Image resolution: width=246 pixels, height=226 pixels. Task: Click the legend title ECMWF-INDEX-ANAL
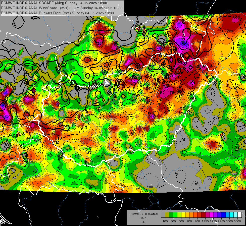(x=143, y=214)
